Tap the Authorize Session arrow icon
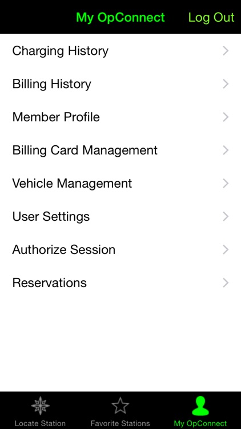The image size is (241, 429). pyautogui.click(x=226, y=249)
